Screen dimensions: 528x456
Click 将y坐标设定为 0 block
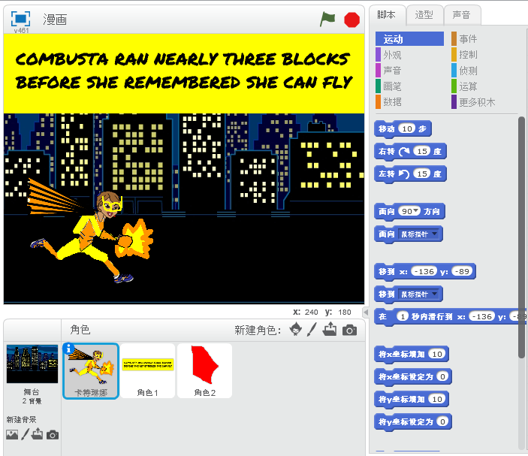click(404, 422)
